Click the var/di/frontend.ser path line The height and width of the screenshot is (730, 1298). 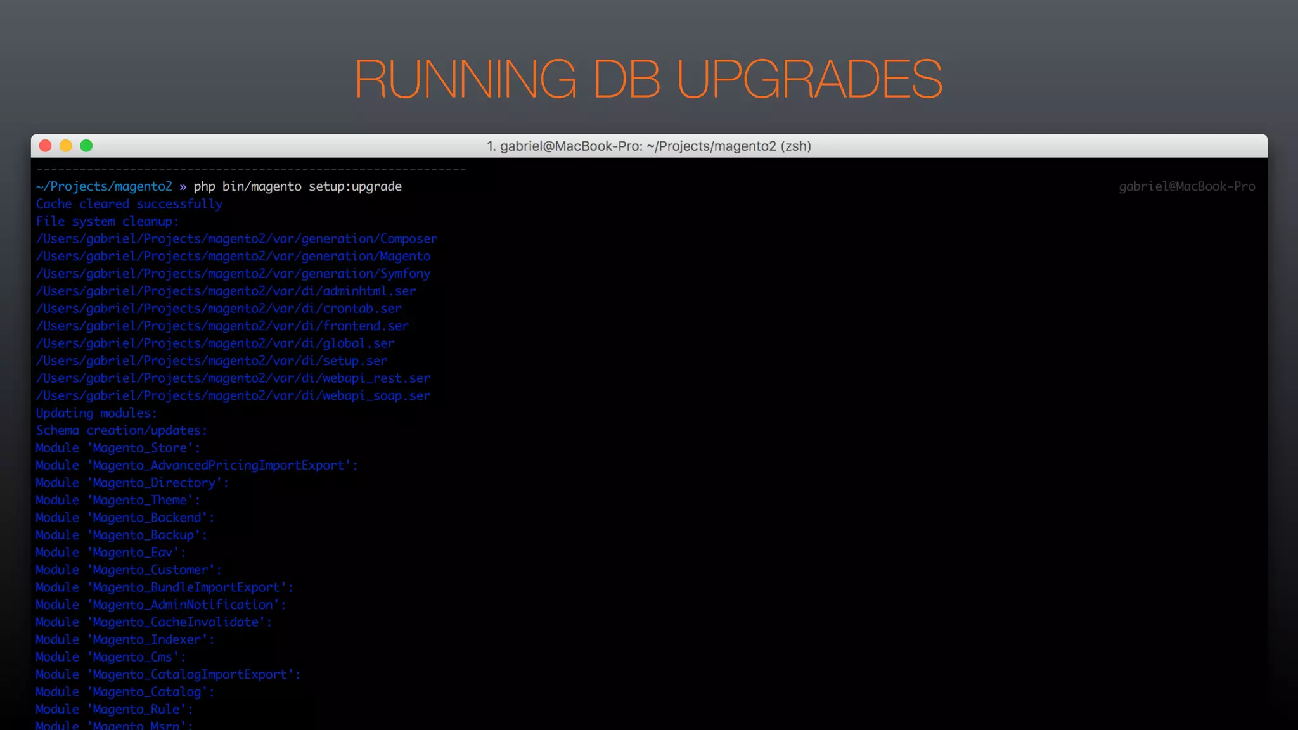[x=222, y=326]
